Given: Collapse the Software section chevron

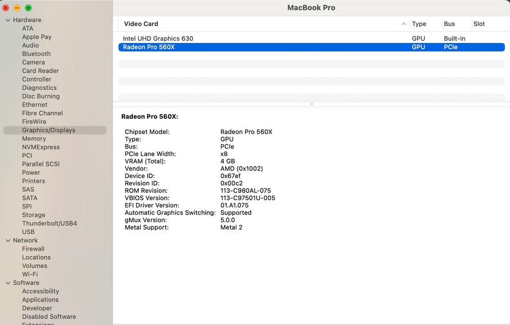Looking at the screenshot, I should click(x=8, y=283).
